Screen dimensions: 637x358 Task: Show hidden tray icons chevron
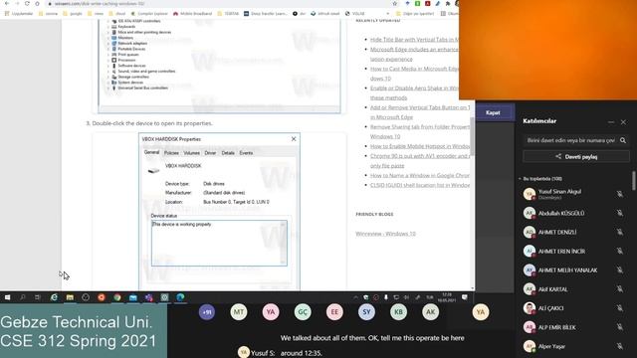click(x=355, y=297)
